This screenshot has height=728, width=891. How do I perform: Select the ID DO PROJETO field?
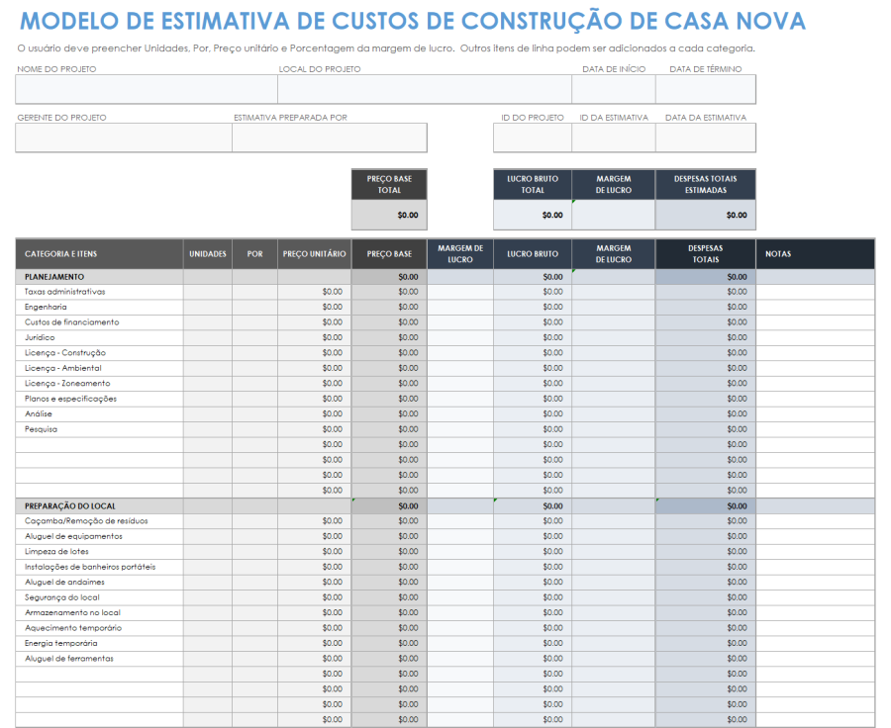click(532, 137)
